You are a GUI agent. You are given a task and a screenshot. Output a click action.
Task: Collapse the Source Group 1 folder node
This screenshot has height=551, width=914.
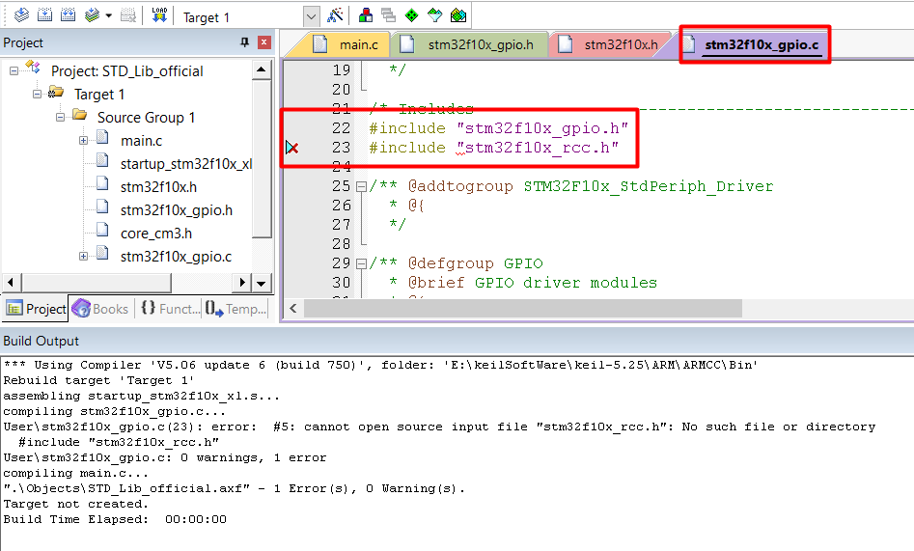point(60,117)
